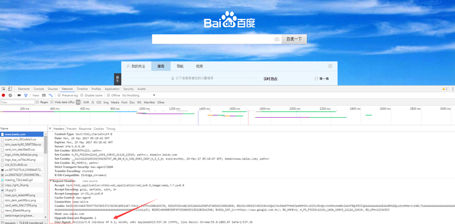Click the inspect element picker icon
The width and height of the screenshot is (455, 224).
4,89
